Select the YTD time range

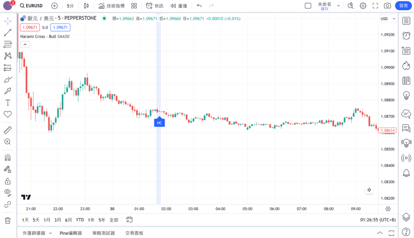[x=80, y=220]
